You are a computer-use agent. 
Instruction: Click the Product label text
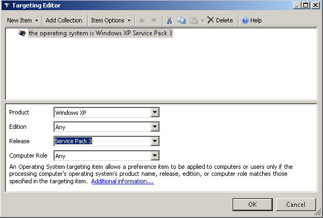19,112
